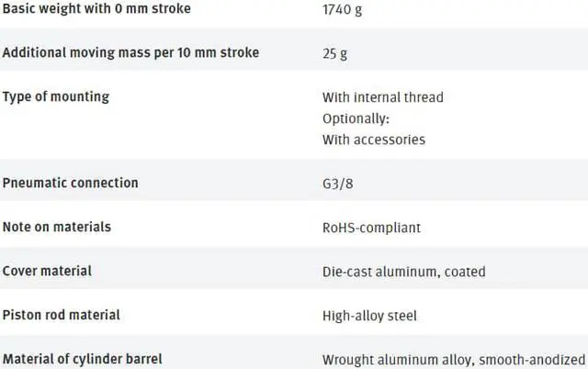Select the 'Wrought aluminum alloy' text

396,360
